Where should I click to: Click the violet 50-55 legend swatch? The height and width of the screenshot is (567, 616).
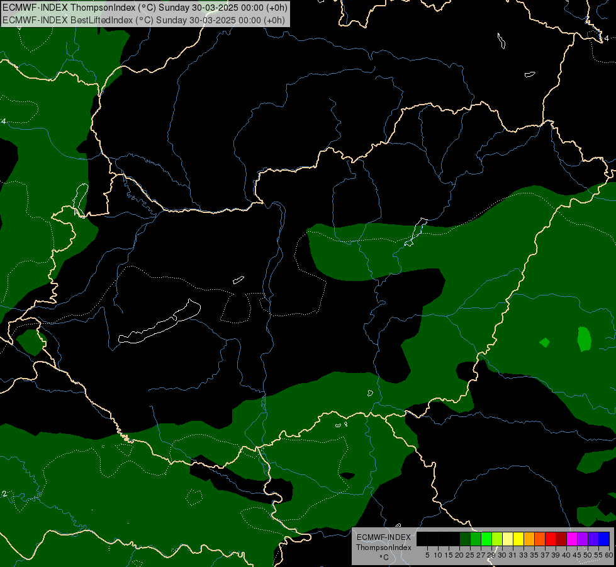pos(593,539)
